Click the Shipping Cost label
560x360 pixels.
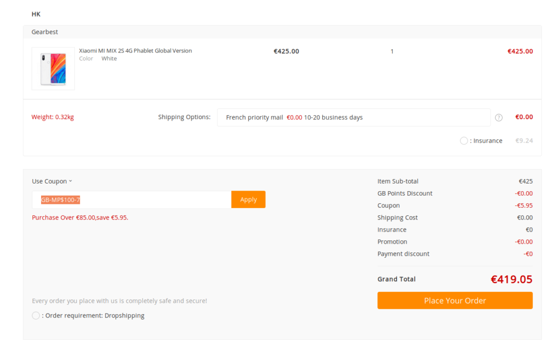pos(398,217)
